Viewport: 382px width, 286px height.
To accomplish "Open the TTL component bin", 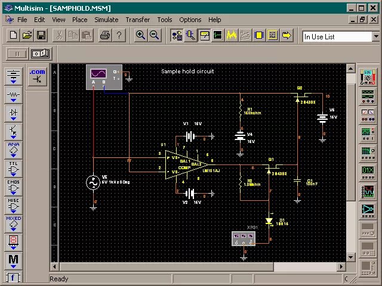I will (x=13, y=169).
